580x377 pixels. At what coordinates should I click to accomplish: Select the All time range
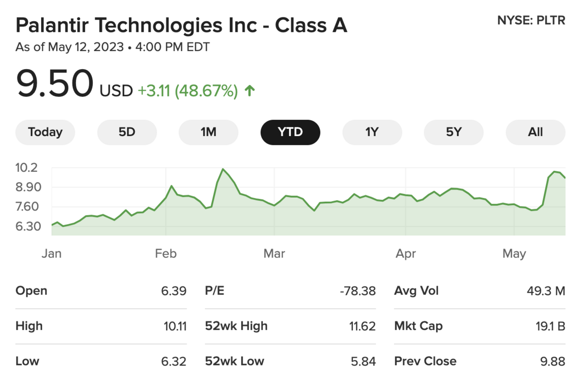coord(535,132)
